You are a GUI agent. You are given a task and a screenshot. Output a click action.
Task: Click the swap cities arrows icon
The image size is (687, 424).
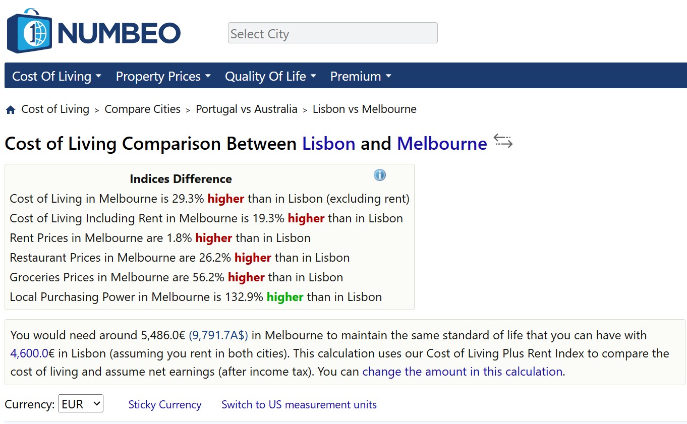[503, 141]
